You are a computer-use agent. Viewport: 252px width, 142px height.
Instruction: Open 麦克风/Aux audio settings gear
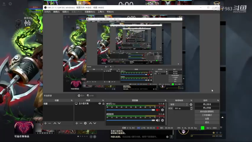click(163, 110)
